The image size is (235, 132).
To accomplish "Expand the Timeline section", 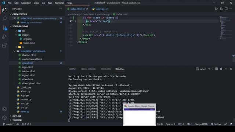I will (x=17, y=120).
